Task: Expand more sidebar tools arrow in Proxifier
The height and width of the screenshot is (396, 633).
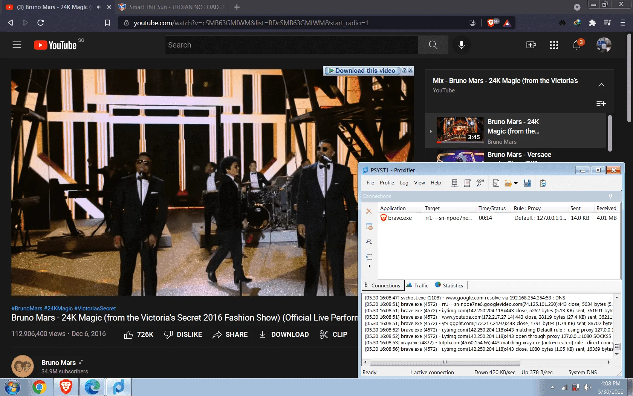Action: tap(370, 266)
